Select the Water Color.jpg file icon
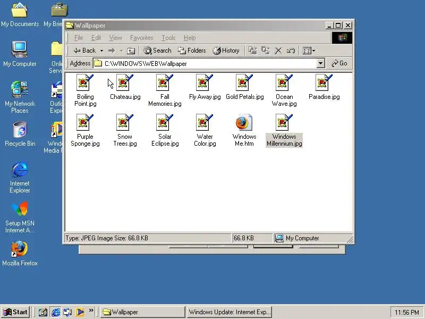Viewport: 425px width, 319px height. (x=205, y=122)
